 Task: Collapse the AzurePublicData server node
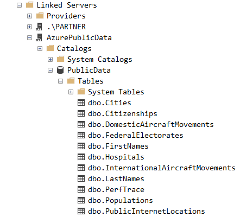[29, 38]
